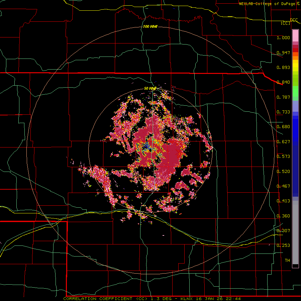Click the DCC label above the legend
301x301 pixels.
[294, 20]
